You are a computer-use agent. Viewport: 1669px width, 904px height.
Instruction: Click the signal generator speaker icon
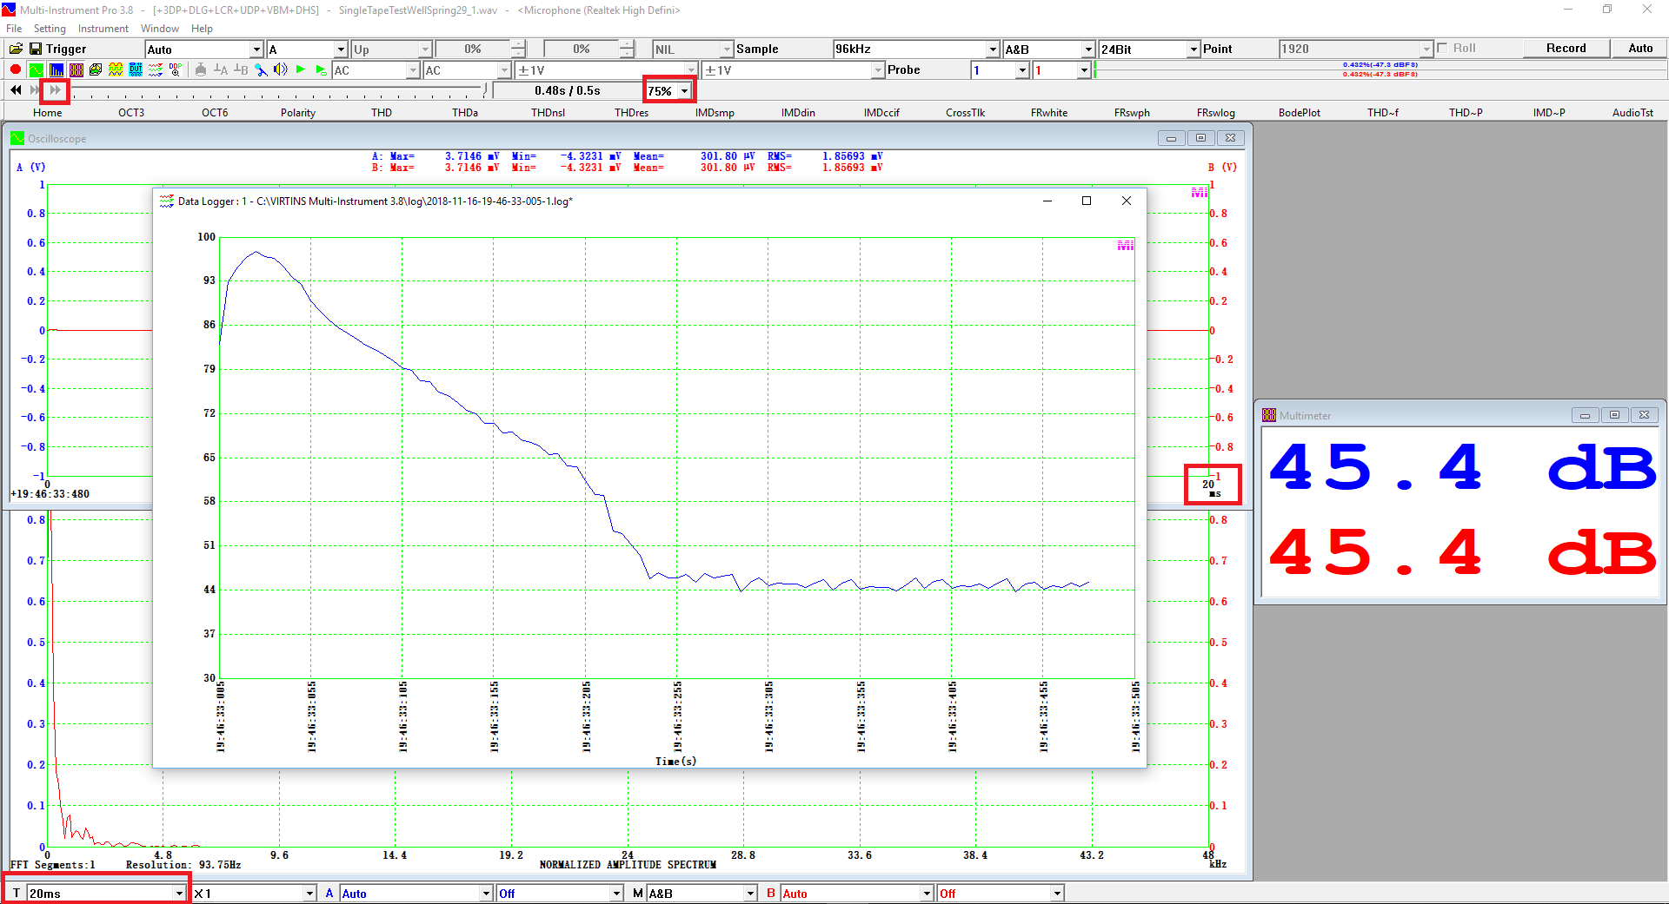point(280,69)
